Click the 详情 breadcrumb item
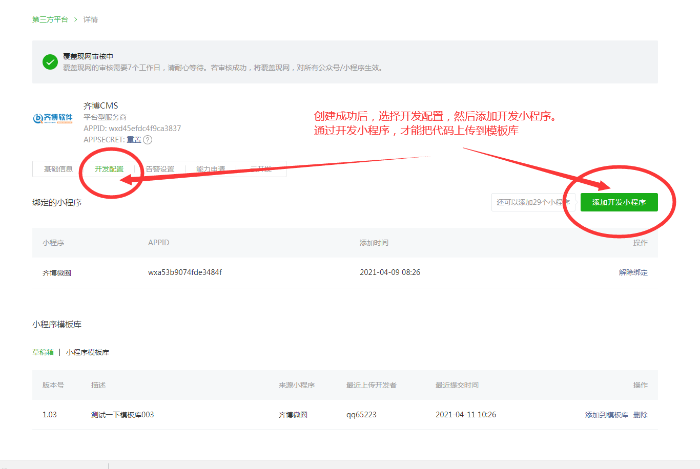The image size is (700, 469). pos(91,19)
